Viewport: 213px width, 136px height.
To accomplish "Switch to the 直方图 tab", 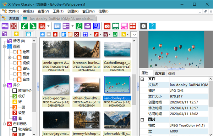I will point(160,73).
